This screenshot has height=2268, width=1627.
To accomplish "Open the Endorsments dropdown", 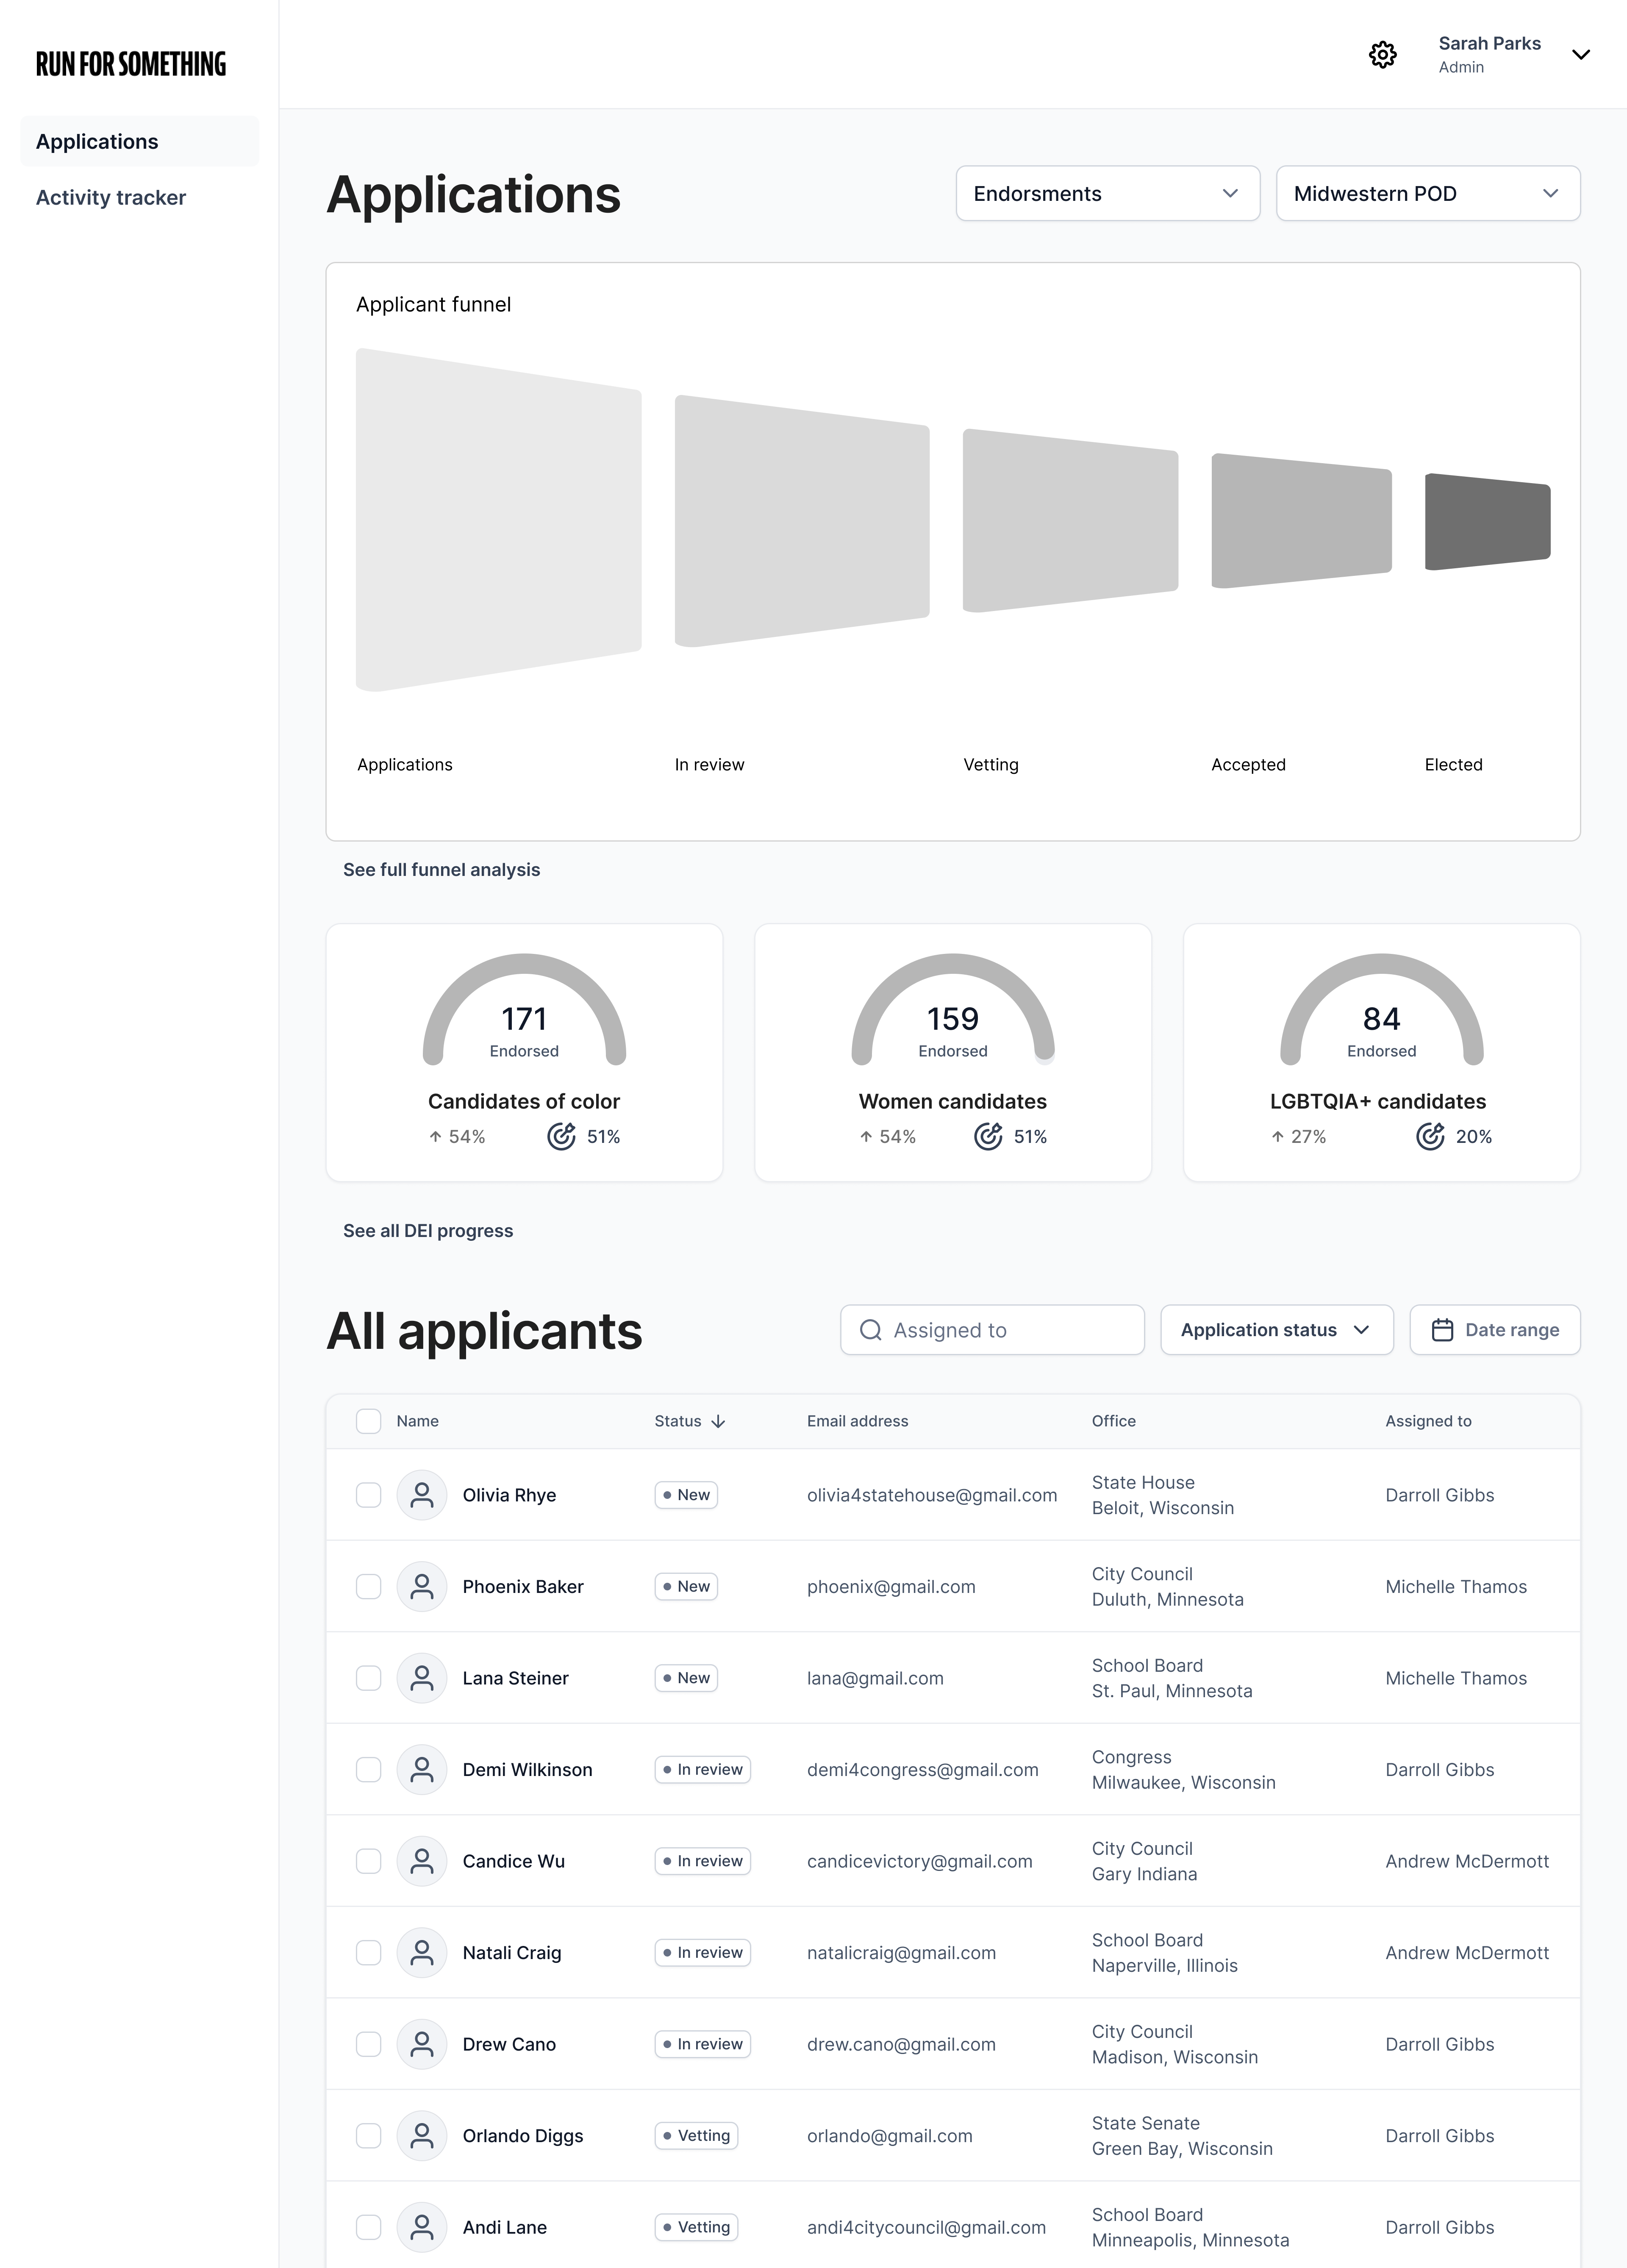I will [x=1107, y=193].
